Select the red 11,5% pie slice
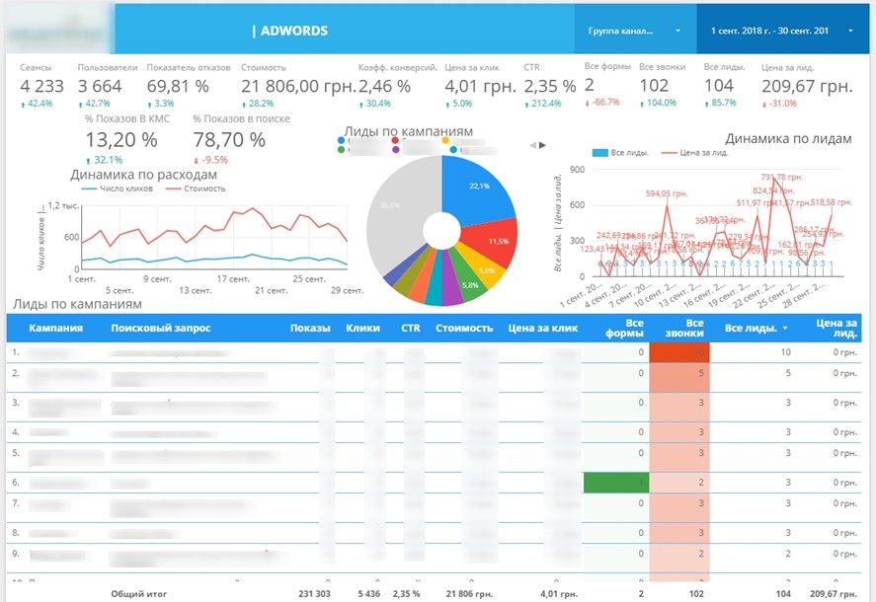 coord(497,241)
